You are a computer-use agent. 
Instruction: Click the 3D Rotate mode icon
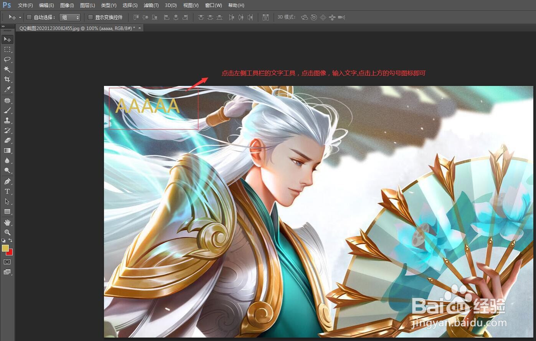(x=305, y=17)
